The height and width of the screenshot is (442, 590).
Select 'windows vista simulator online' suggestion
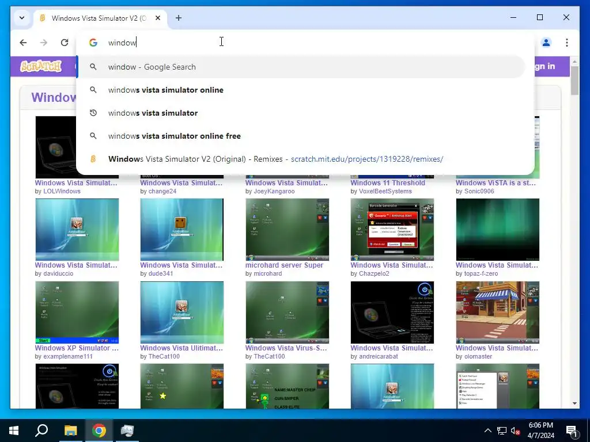click(301, 90)
